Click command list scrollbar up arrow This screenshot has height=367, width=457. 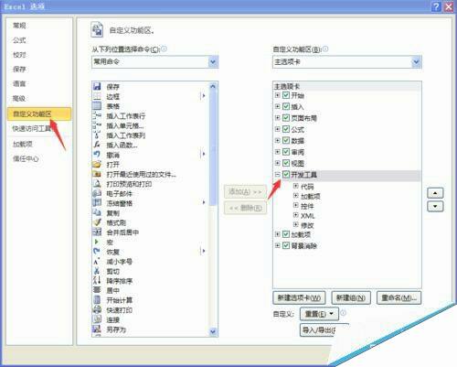point(213,86)
